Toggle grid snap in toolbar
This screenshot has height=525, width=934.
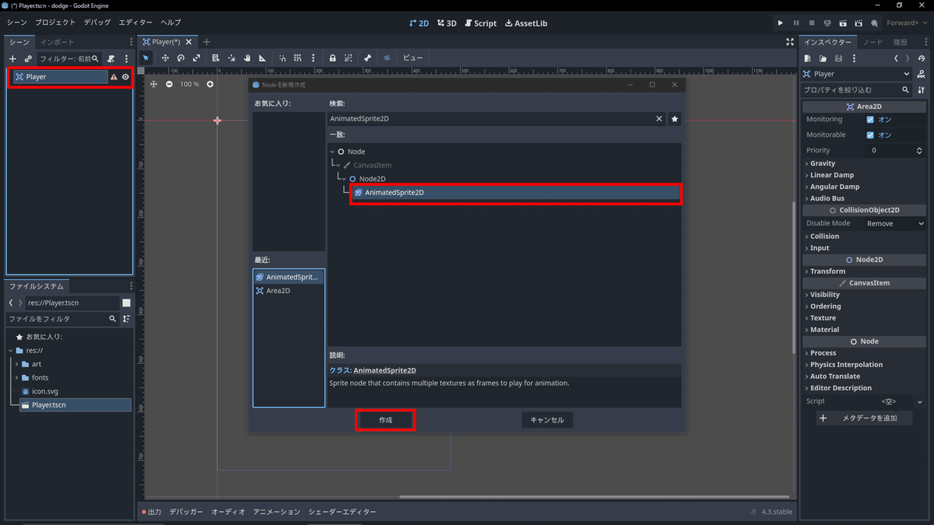[x=297, y=58]
